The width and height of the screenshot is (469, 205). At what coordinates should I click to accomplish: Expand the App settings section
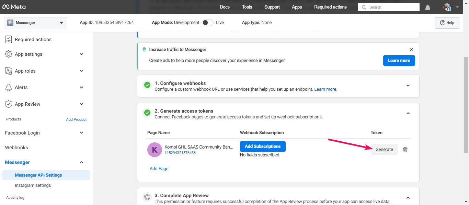[x=81, y=54]
